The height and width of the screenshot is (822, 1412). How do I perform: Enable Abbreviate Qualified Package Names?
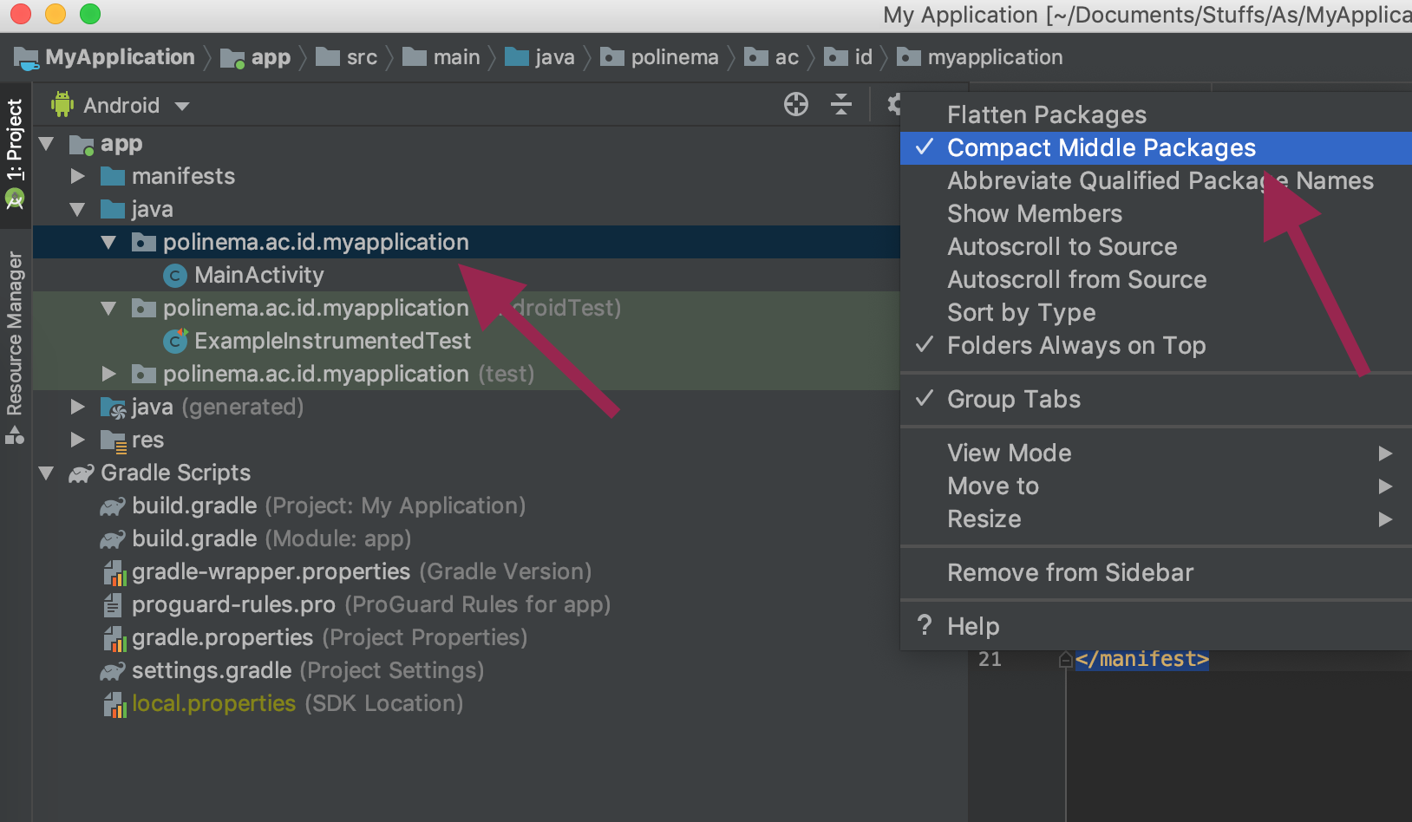pyautogui.click(x=1156, y=181)
